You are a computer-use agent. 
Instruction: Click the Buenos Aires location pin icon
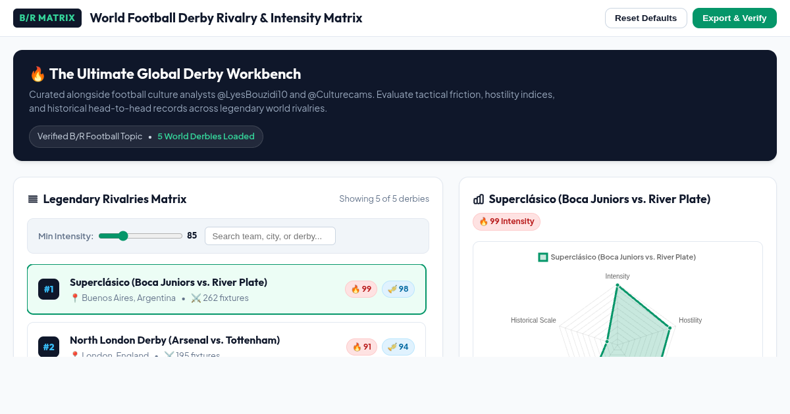[x=74, y=298]
